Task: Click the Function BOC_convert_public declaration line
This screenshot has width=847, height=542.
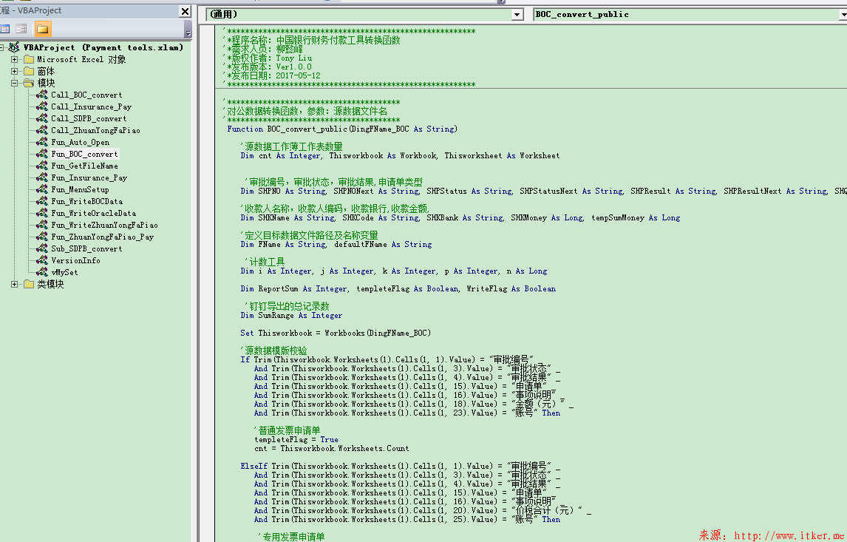Action: pos(342,129)
